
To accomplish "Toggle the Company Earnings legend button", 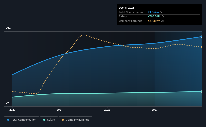I will click(76, 120).
